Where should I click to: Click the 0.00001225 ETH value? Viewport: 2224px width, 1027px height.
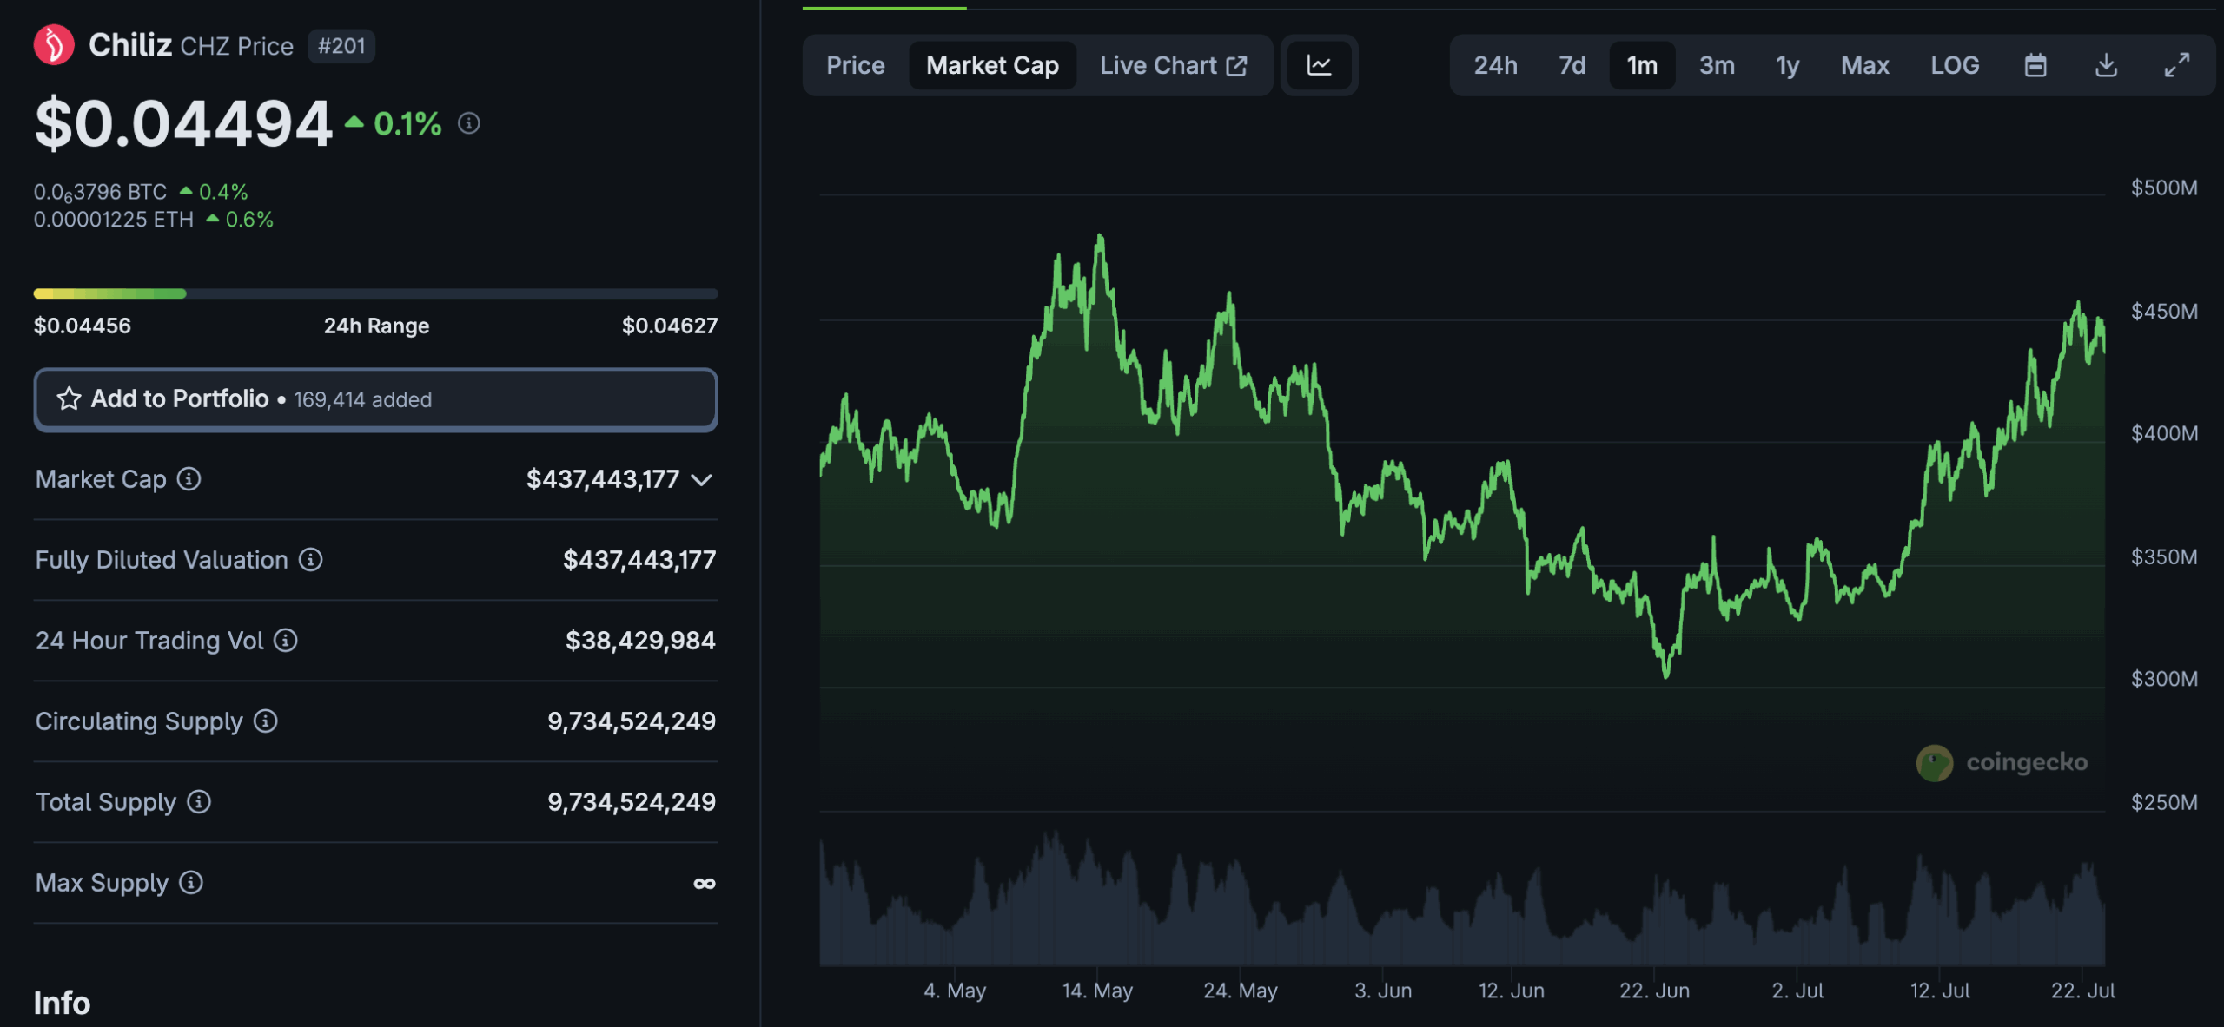coord(114,220)
